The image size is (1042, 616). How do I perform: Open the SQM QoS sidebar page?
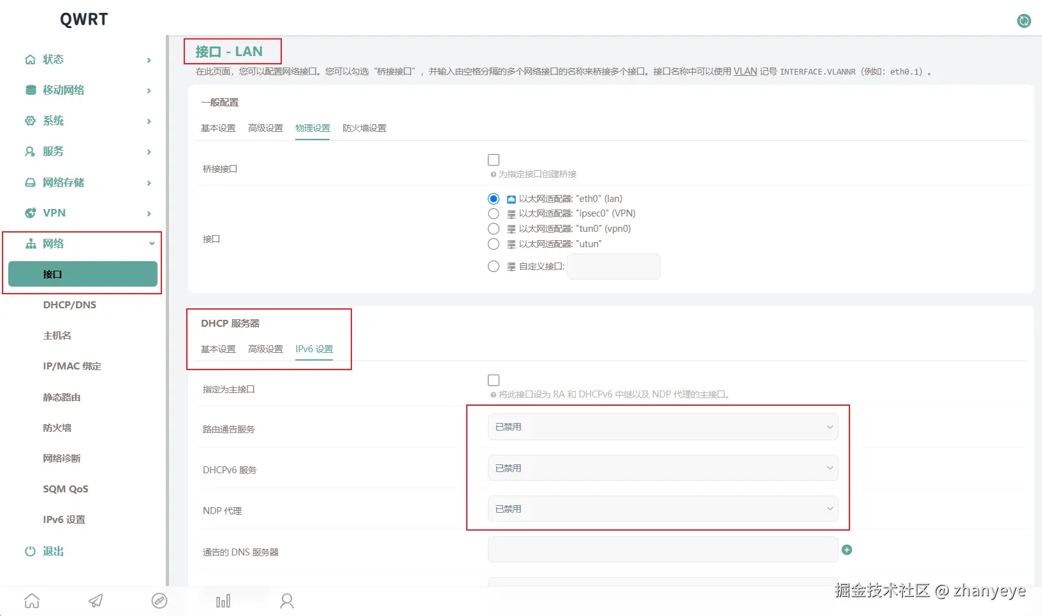[x=66, y=489]
